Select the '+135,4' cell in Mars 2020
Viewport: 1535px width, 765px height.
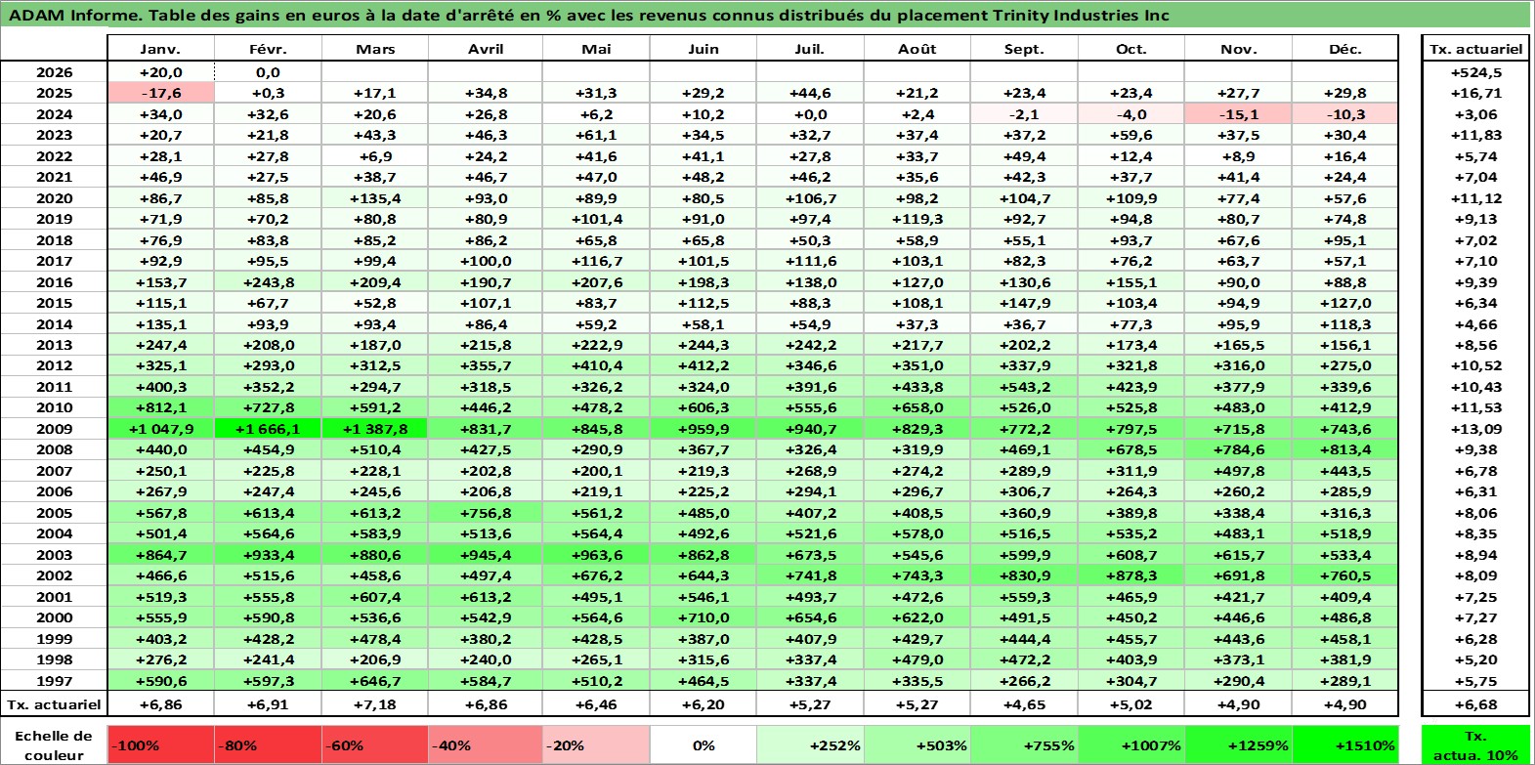click(375, 198)
